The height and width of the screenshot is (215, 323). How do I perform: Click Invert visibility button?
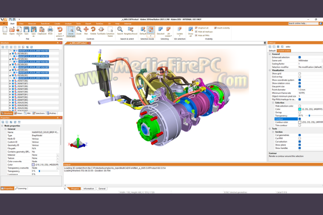(222, 28)
